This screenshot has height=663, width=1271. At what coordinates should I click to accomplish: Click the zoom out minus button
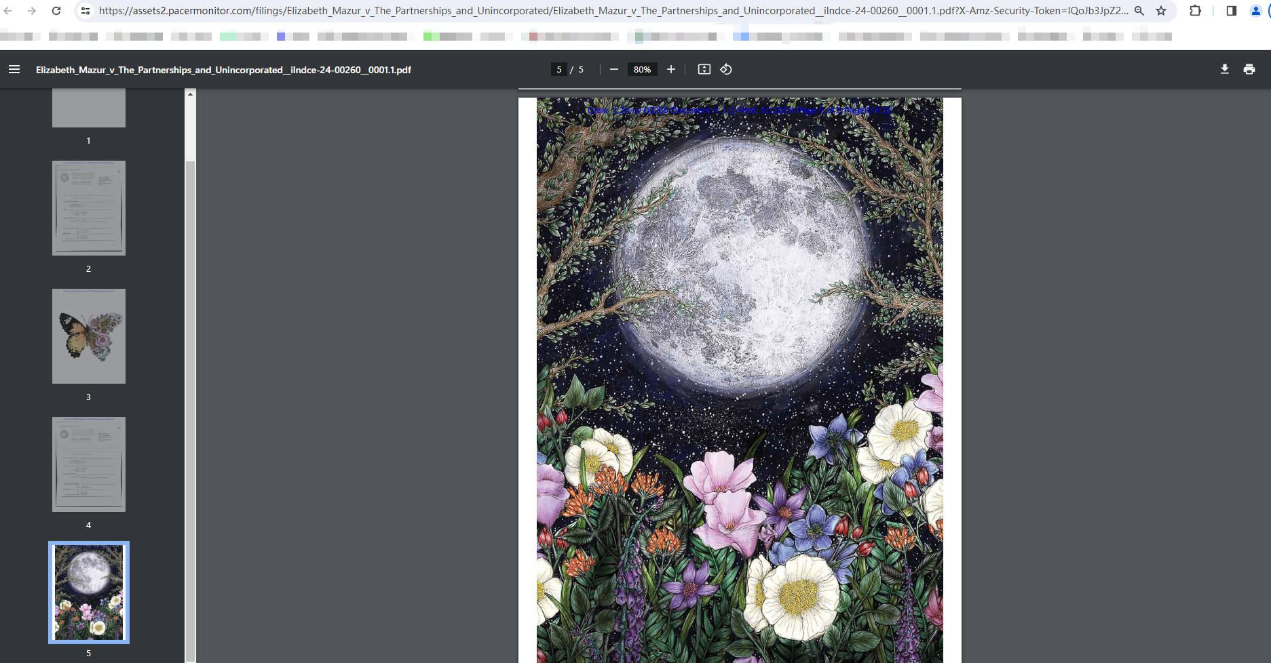click(614, 69)
